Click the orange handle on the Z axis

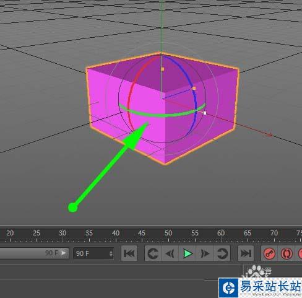tap(194, 89)
